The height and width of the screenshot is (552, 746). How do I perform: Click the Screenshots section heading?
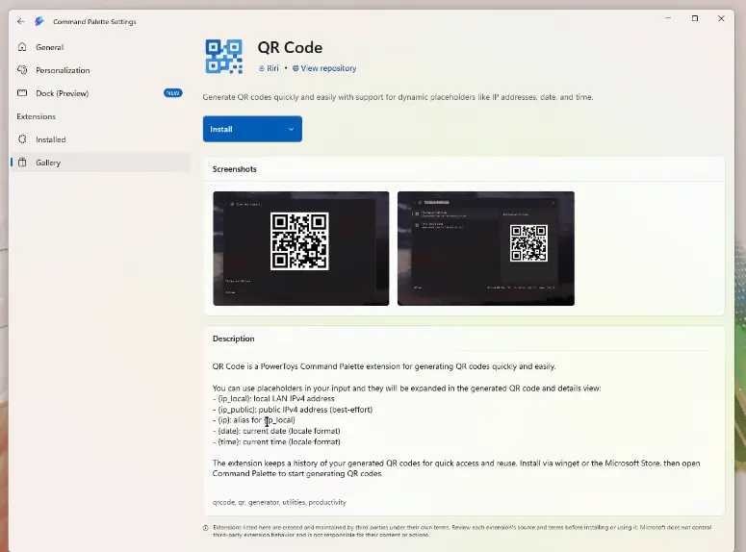click(x=235, y=169)
